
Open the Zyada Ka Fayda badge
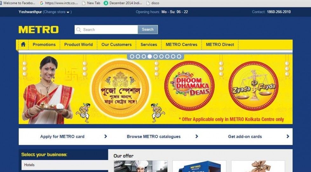[x=254, y=86]
